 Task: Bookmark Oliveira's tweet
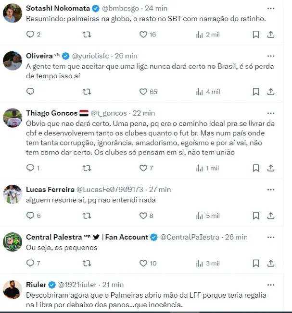click(x=256, y=91)
